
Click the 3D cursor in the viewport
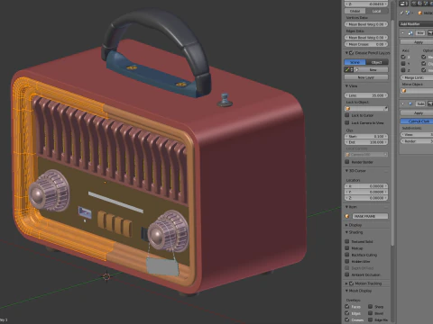click(106, 276)
